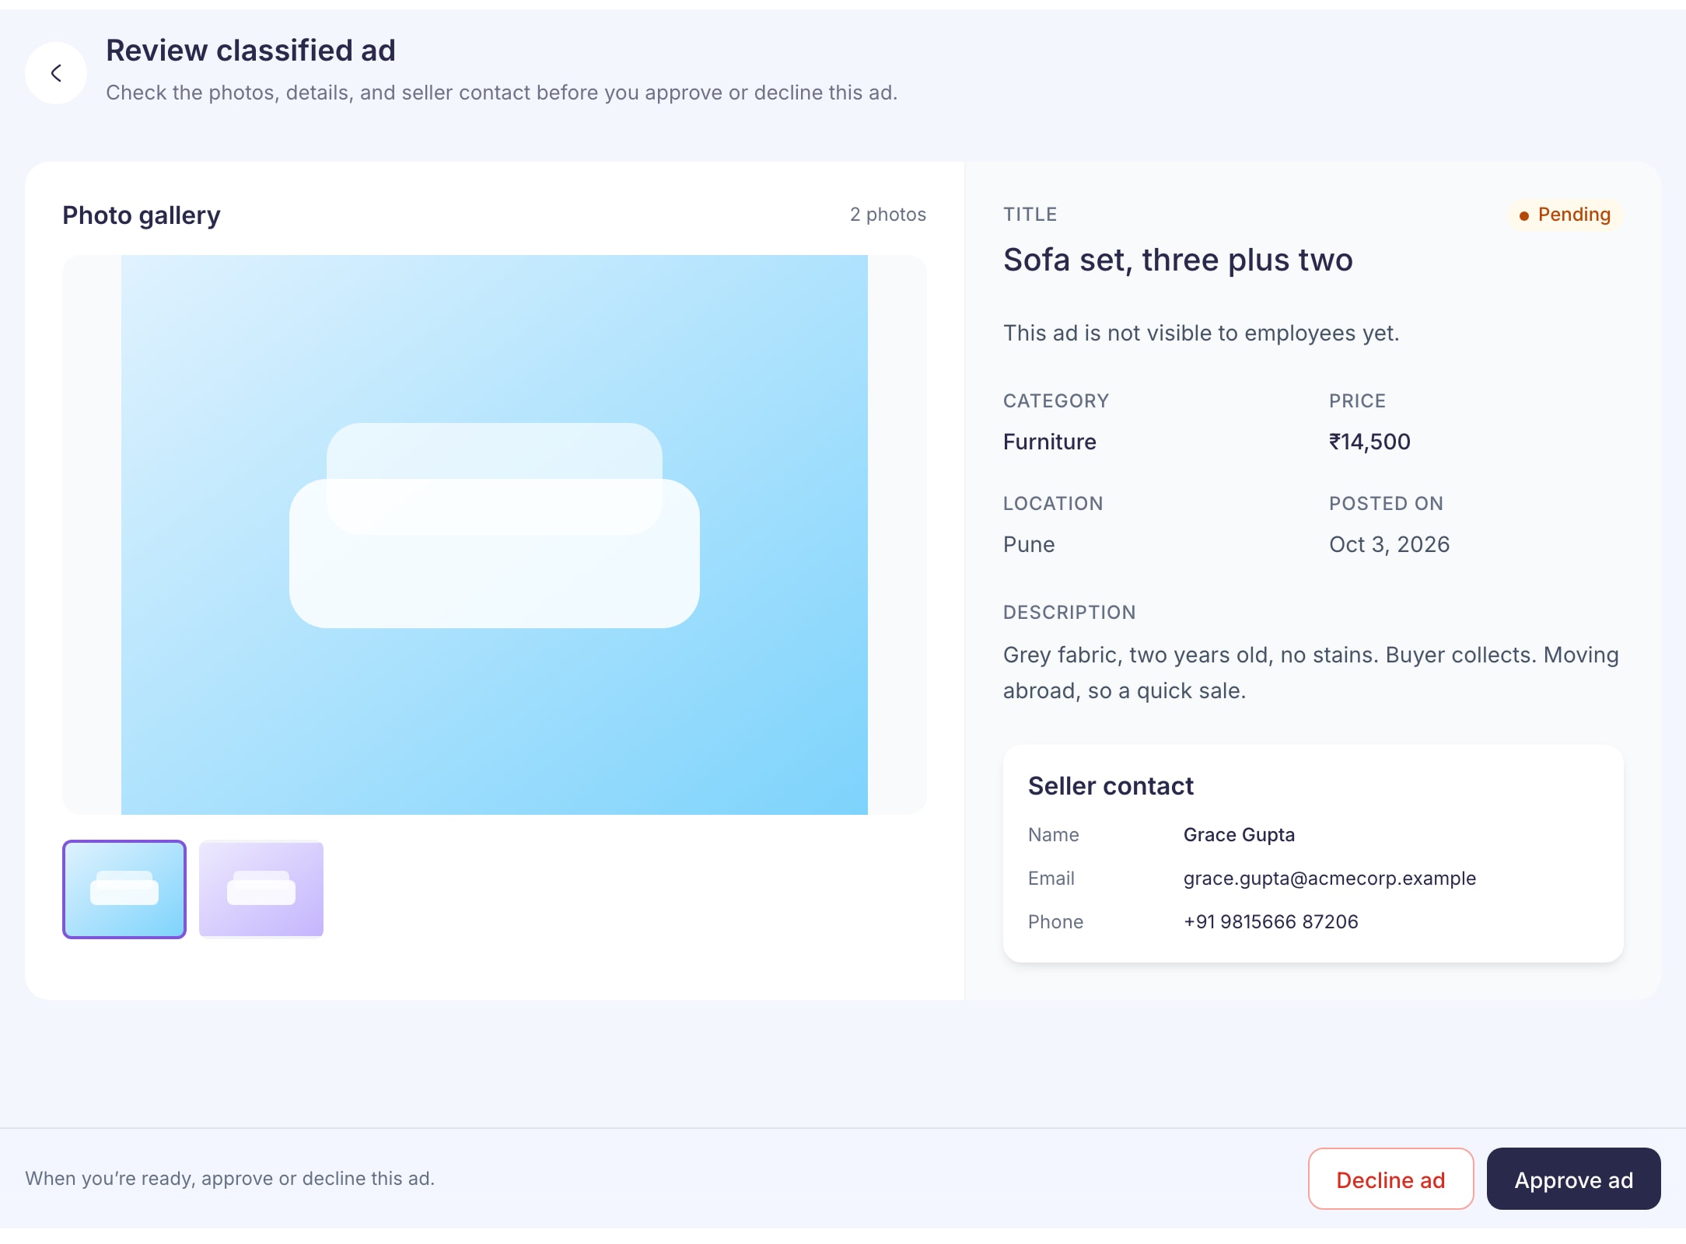Click the footer 'When you're ready' hint
Screen dimensions: 1686x1244
pos(230,1179)
